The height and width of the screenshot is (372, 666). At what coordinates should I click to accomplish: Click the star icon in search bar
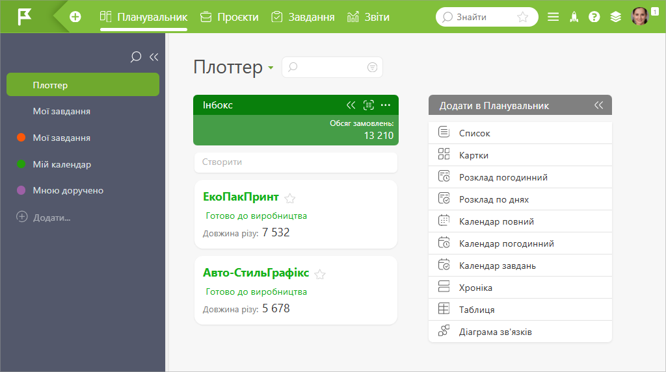pyautogui.click(x=522, y=17)
